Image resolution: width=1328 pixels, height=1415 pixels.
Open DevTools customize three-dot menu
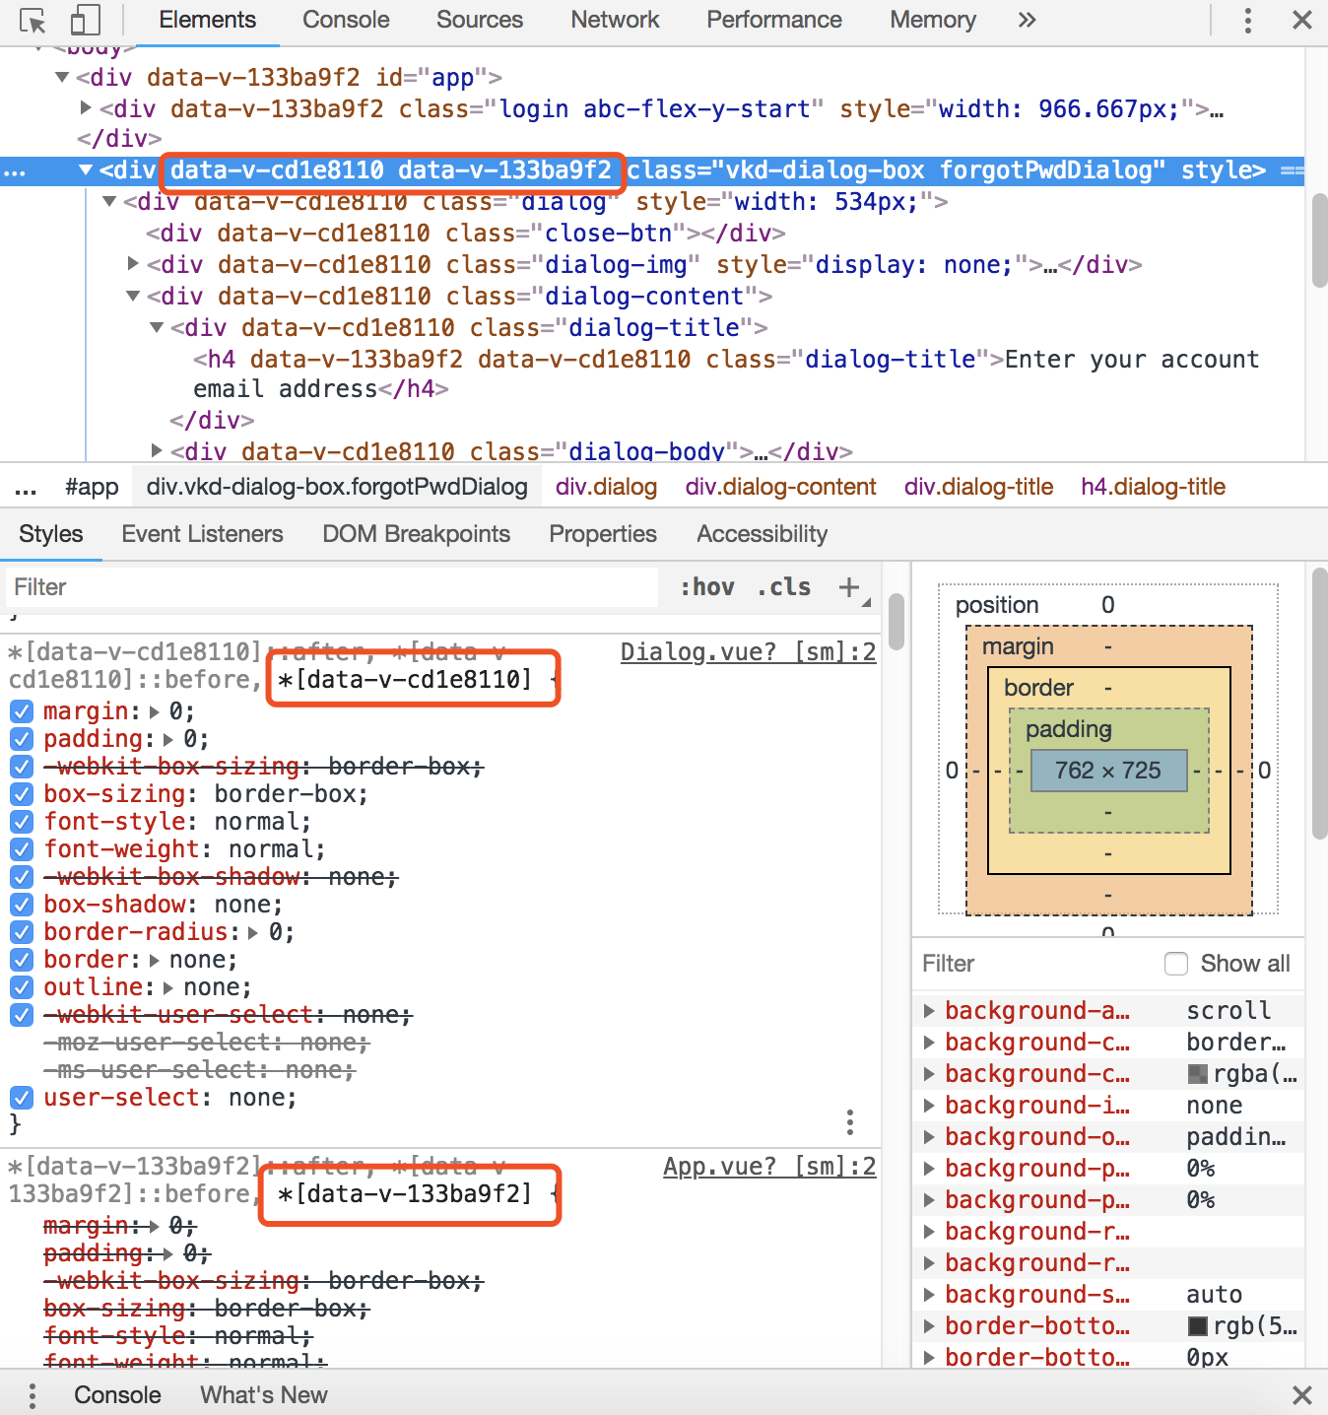point(1248,20)
